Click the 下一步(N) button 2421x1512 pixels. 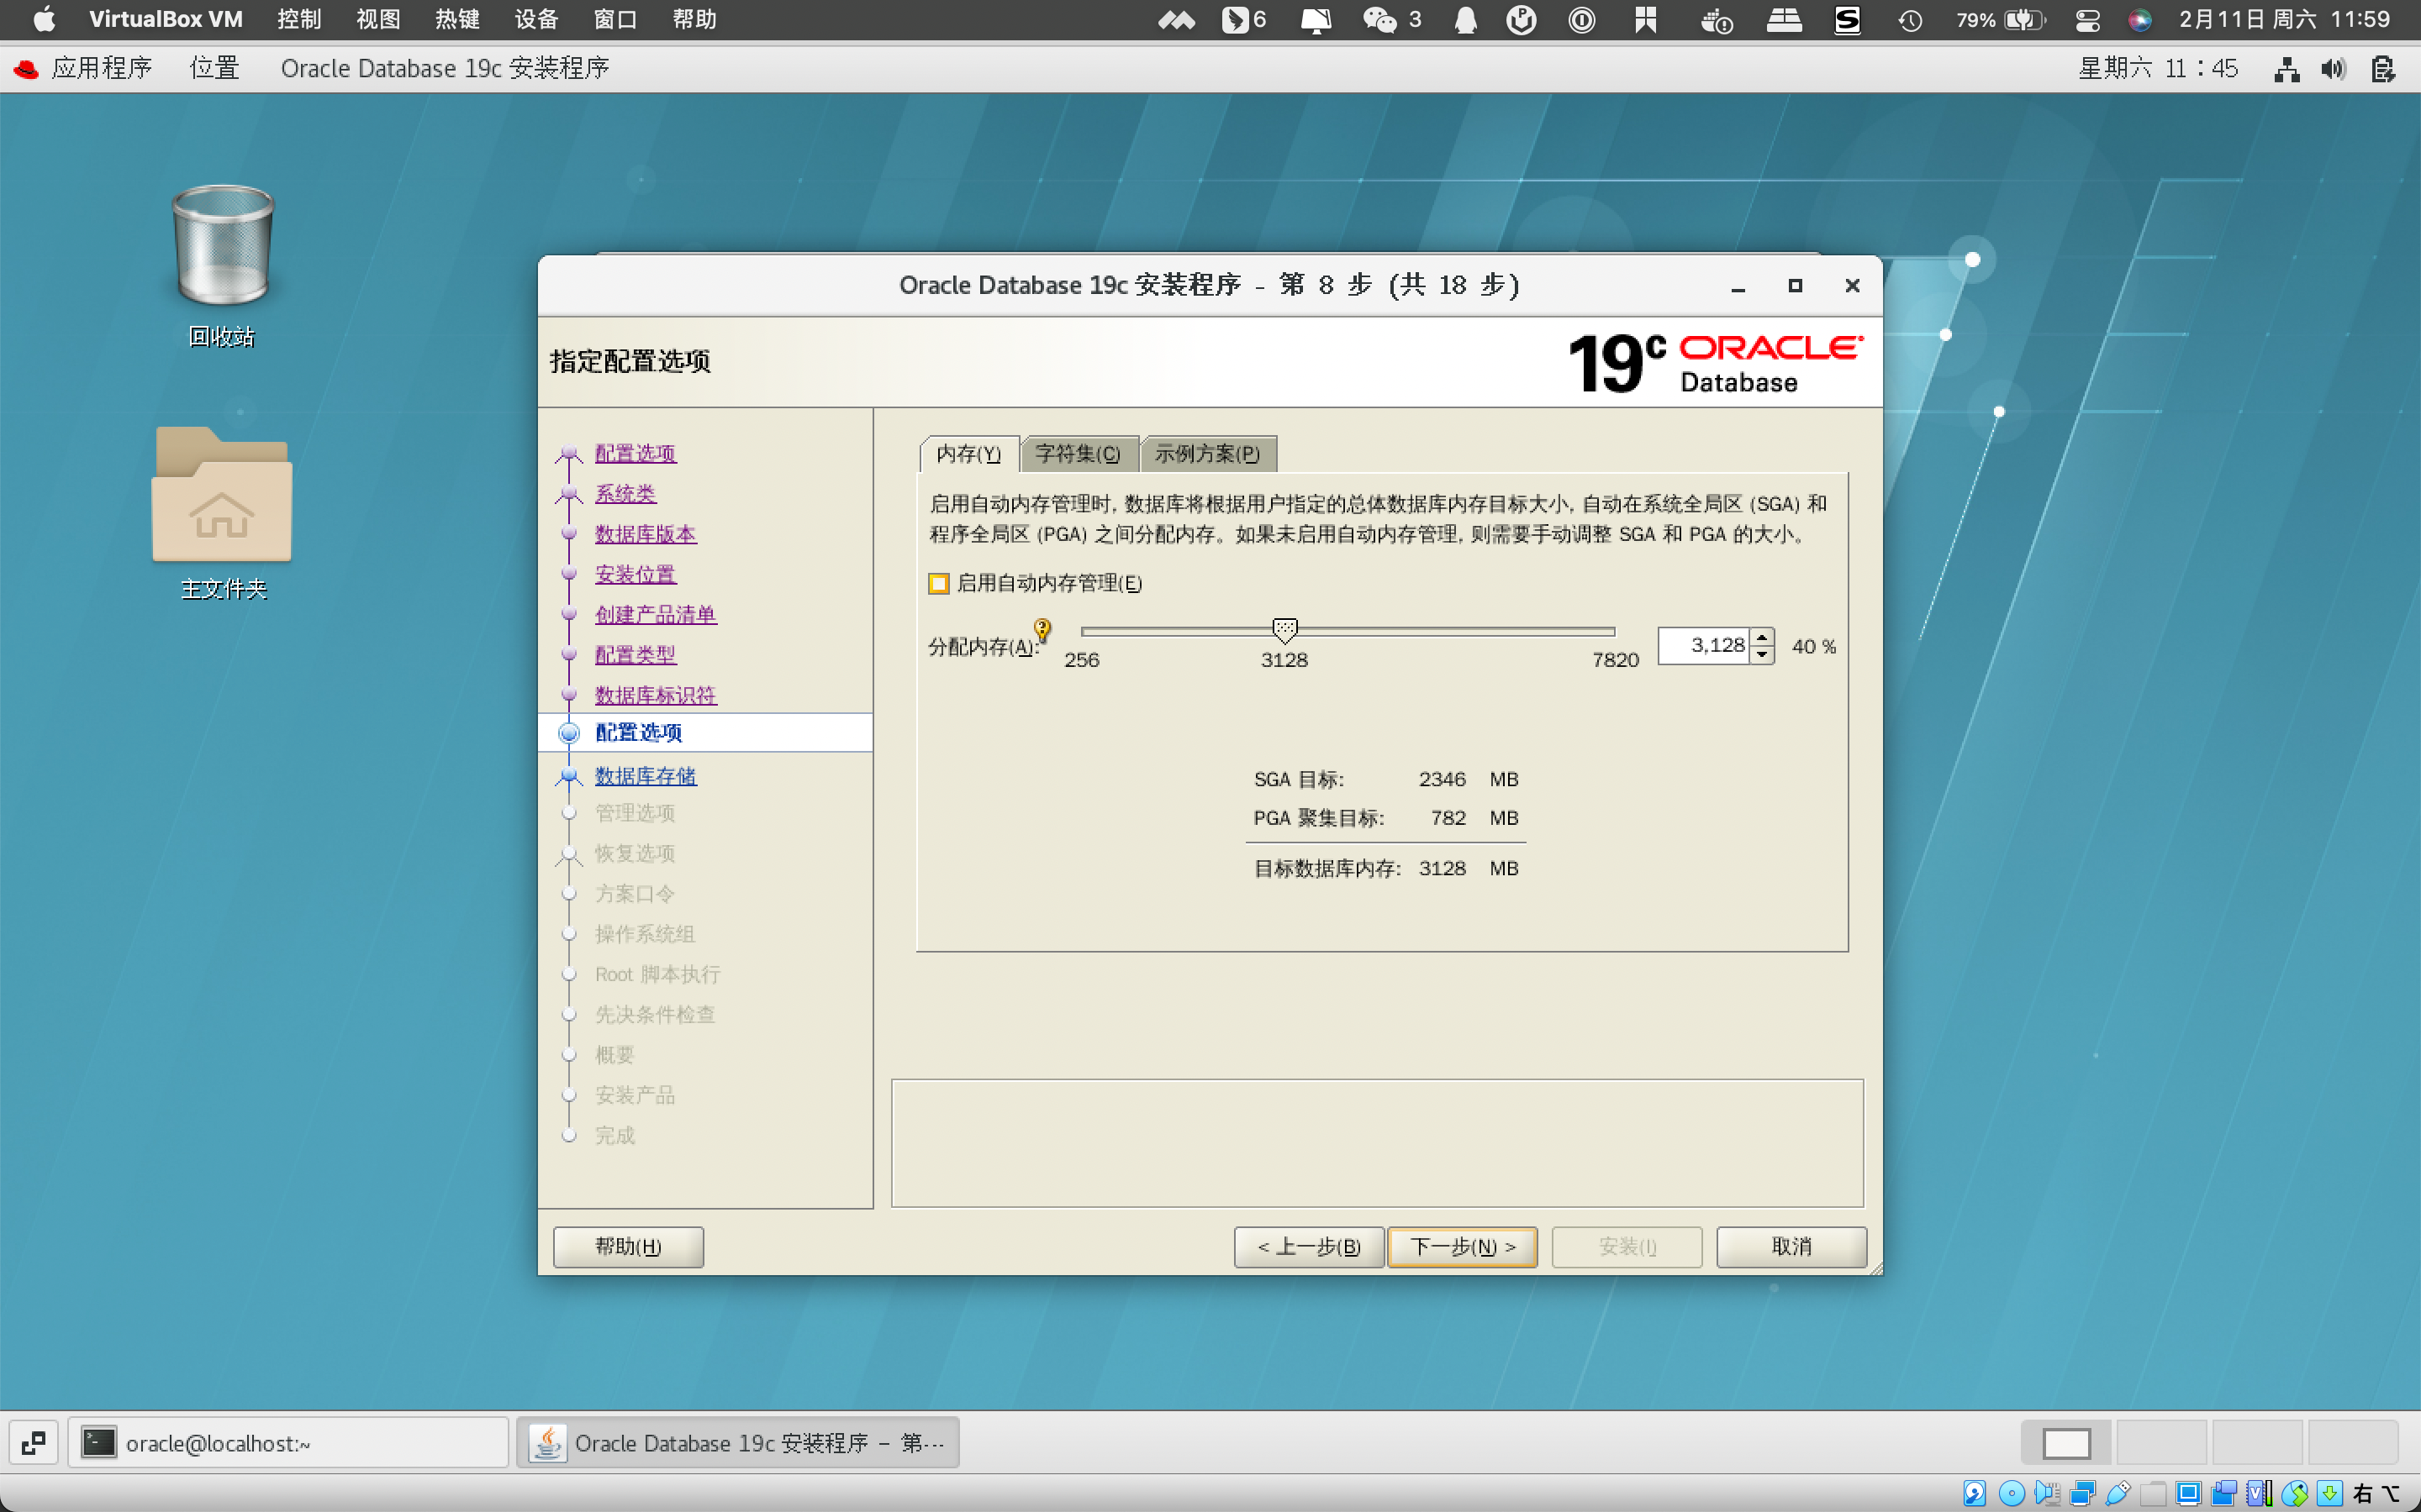[x=1463, y=1247]
